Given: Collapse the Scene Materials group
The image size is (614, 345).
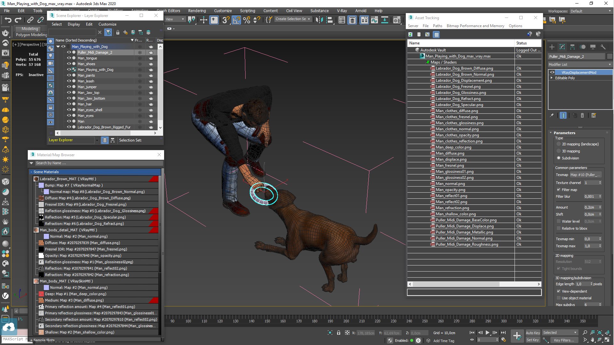Looking at the screenshot, I should tap(31, 172).
